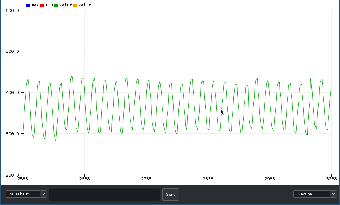Click the orange value legend swatch
The width and height of the screenshot is (340, 205).
(75, 5)
